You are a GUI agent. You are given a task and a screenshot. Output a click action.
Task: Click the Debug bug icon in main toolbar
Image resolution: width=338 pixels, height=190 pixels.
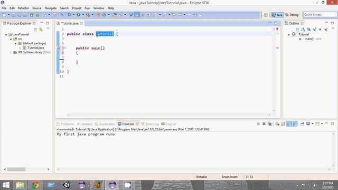[x=69, y=15]
